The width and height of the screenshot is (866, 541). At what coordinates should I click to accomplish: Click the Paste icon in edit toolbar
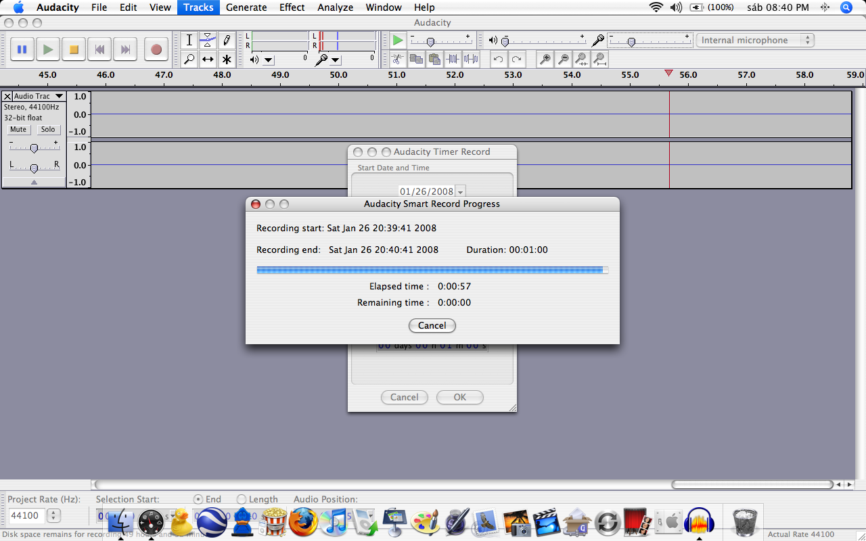[x=434, y=59]
